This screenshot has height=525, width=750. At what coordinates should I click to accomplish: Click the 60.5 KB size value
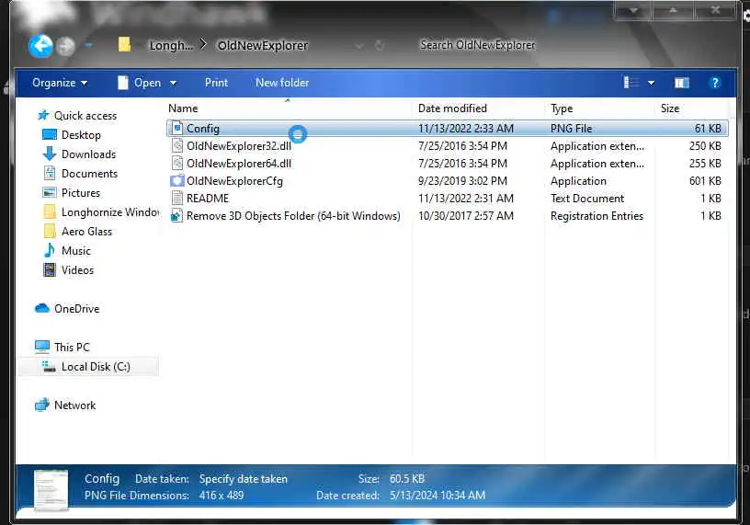407,479
